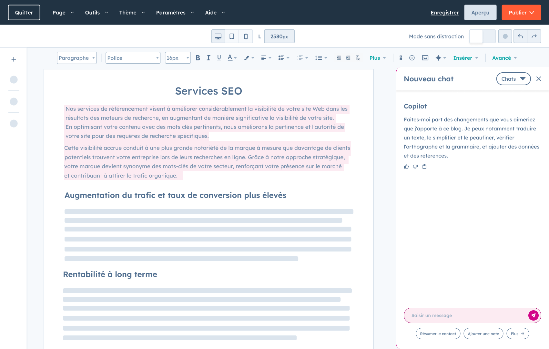Image resolution: width=549 pixels, height=349 pixels.
Task: Switch to mobile preview view
Action: 246,36
